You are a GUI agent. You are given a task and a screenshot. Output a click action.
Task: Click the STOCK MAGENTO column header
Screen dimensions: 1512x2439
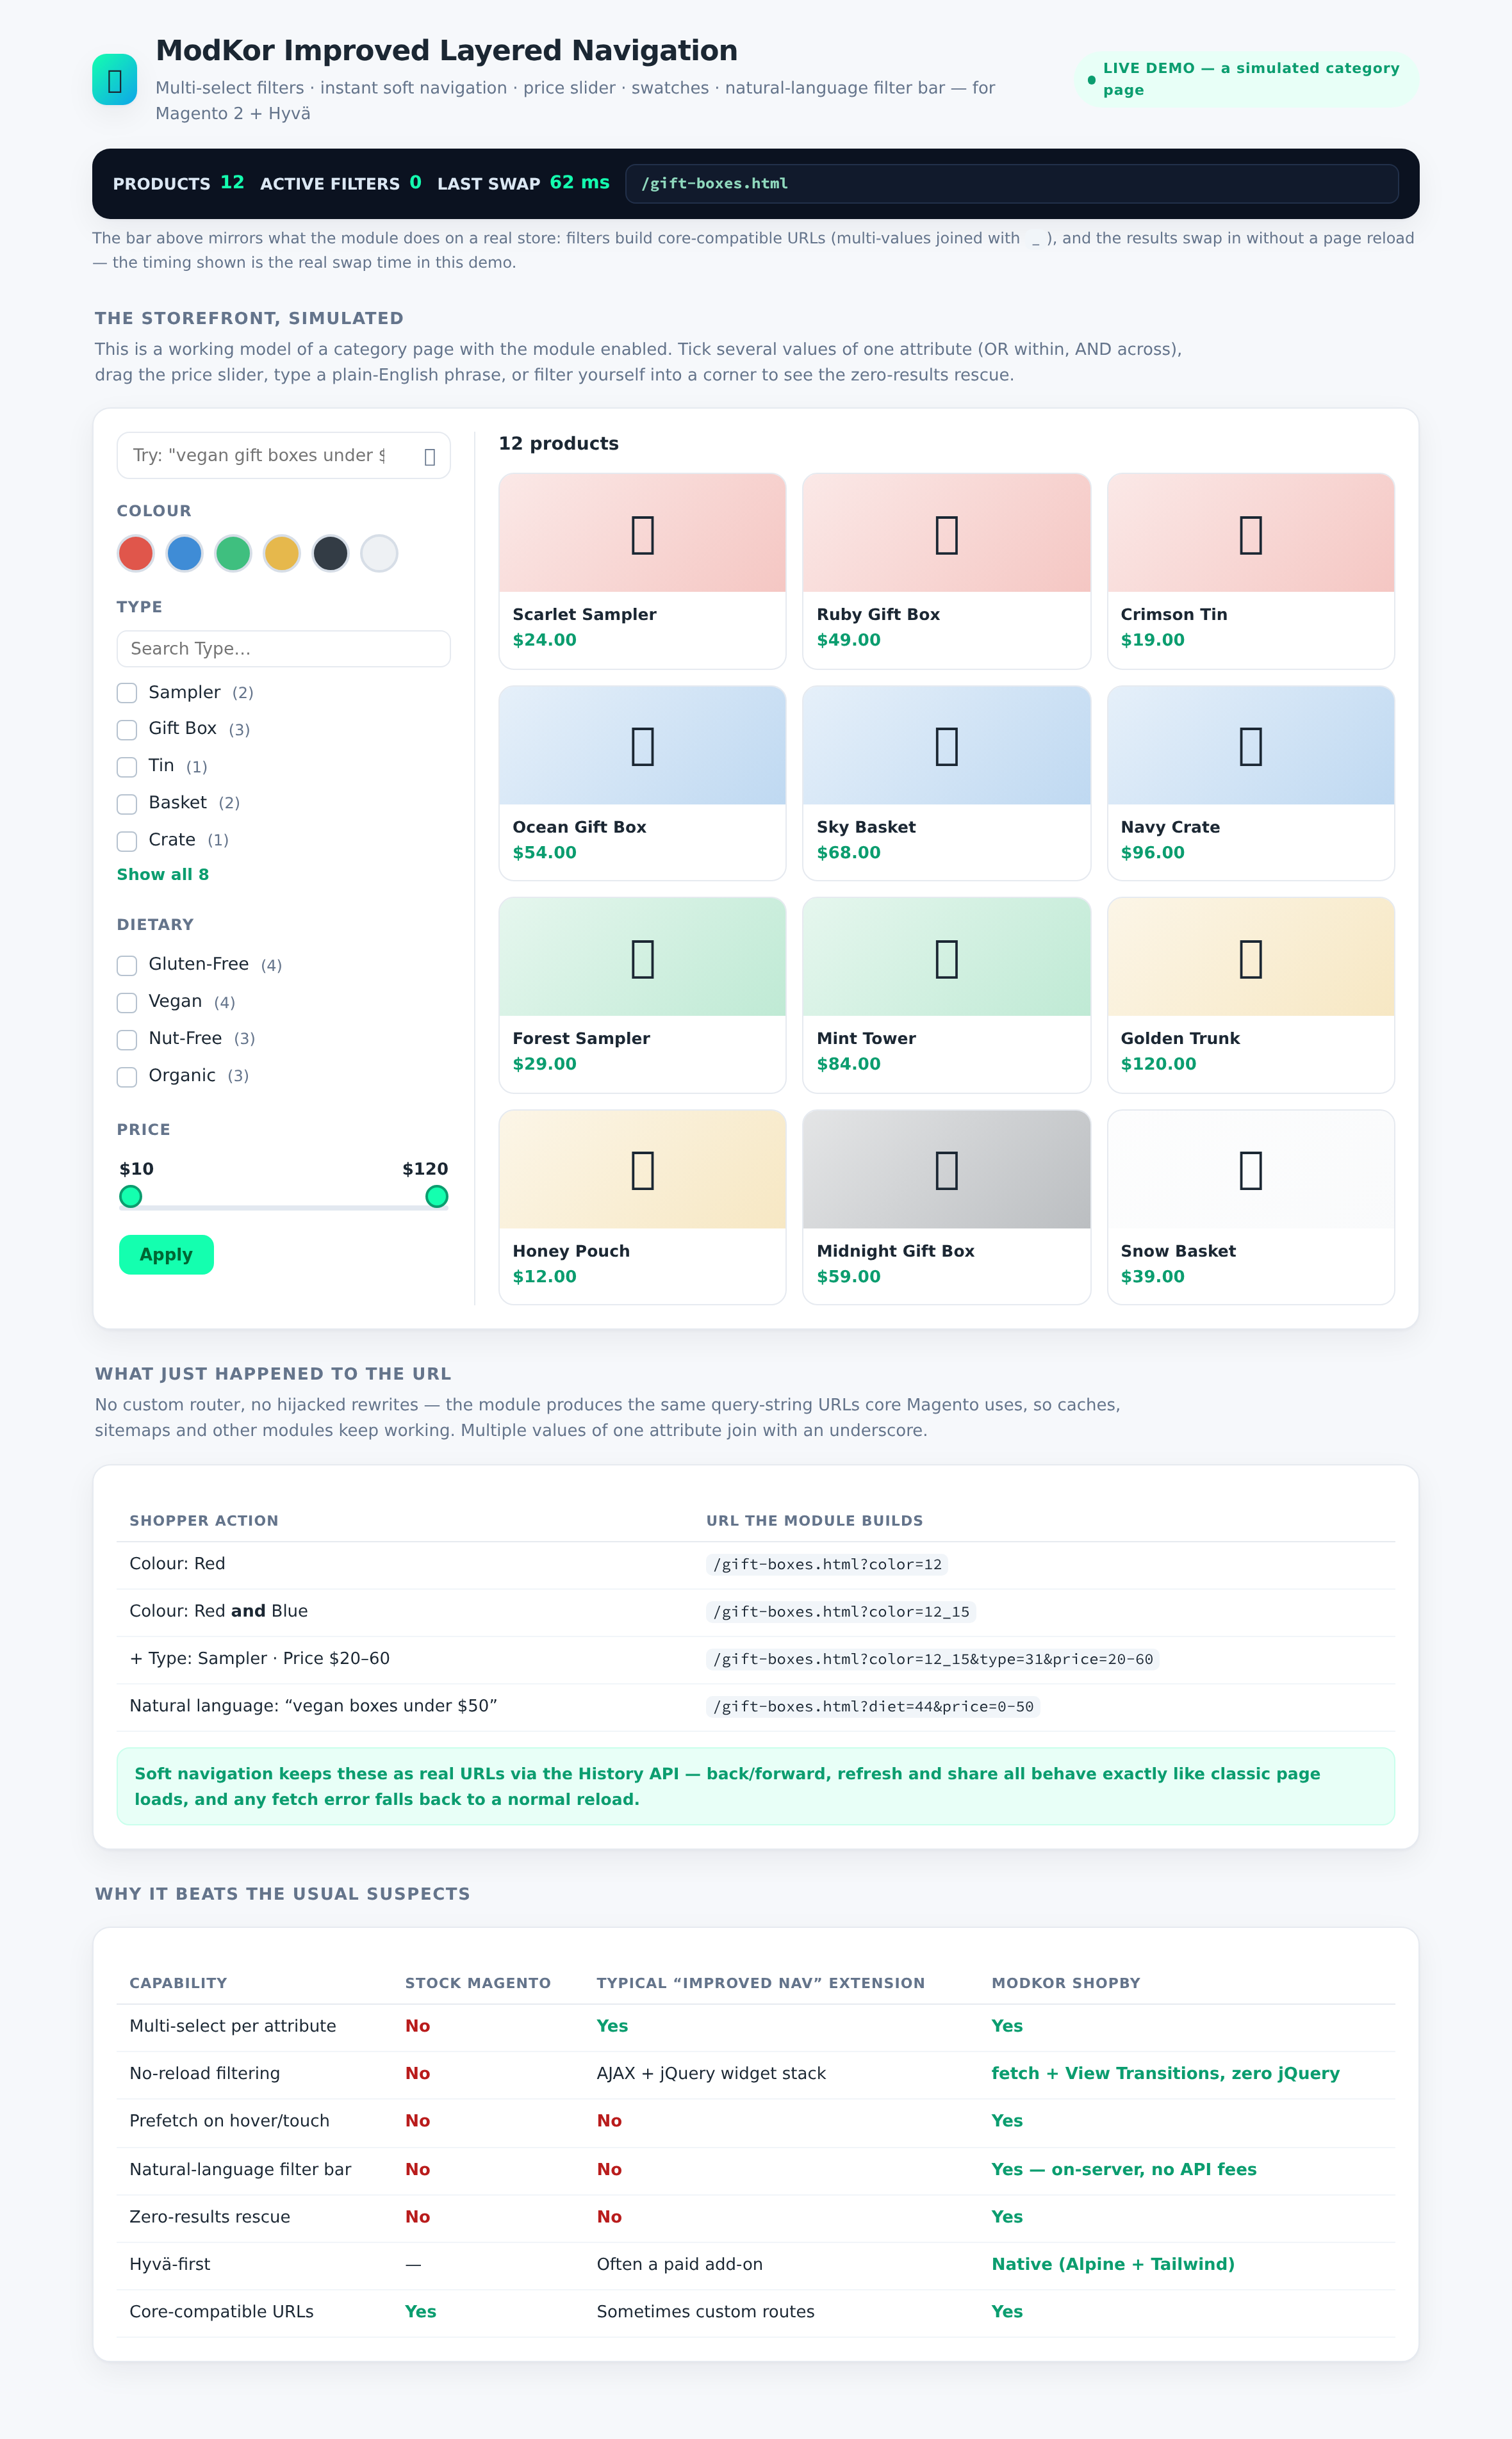477,1983
